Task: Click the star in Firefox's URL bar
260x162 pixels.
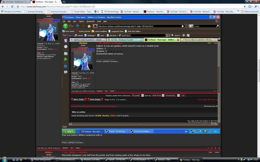Action: [183, 26]
